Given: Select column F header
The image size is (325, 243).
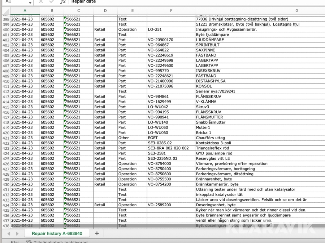Looking at the screenshot, I should coord(171,11).
